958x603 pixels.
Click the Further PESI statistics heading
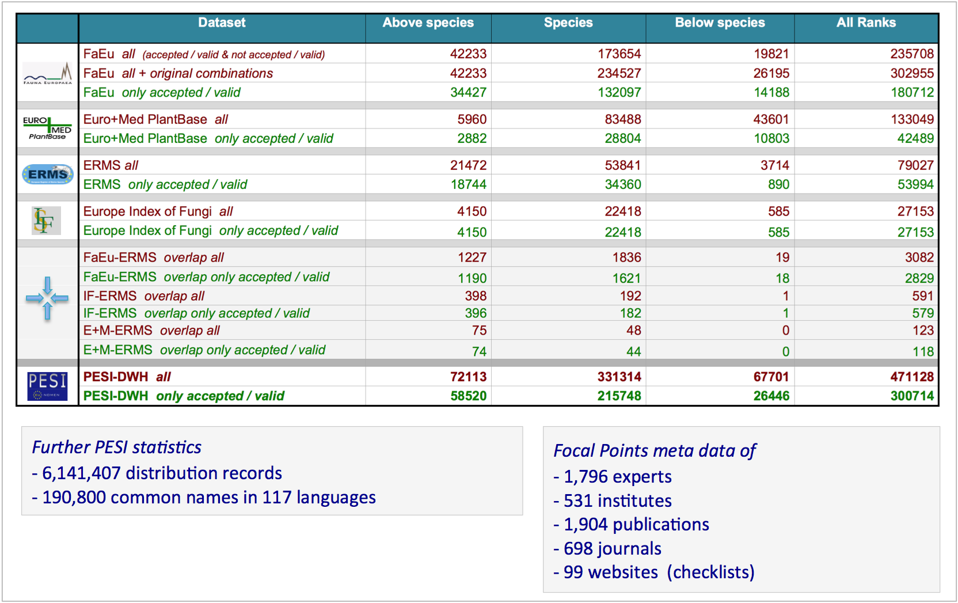tap(117, 447)
